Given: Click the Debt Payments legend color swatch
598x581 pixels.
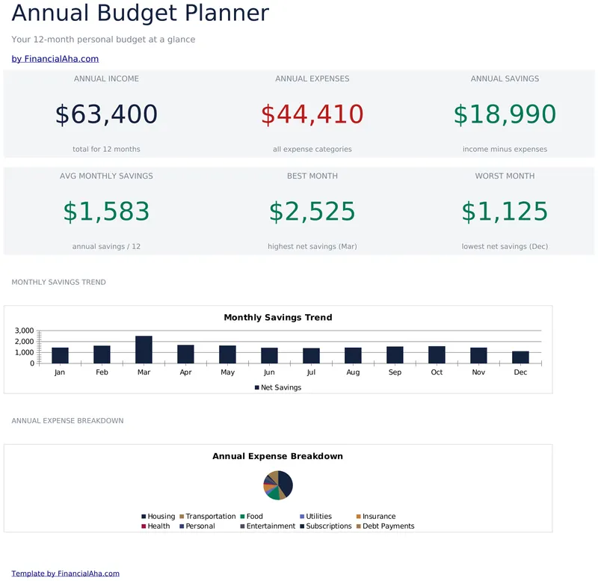Looking at the screenshot, I should (x=359, y=526).
